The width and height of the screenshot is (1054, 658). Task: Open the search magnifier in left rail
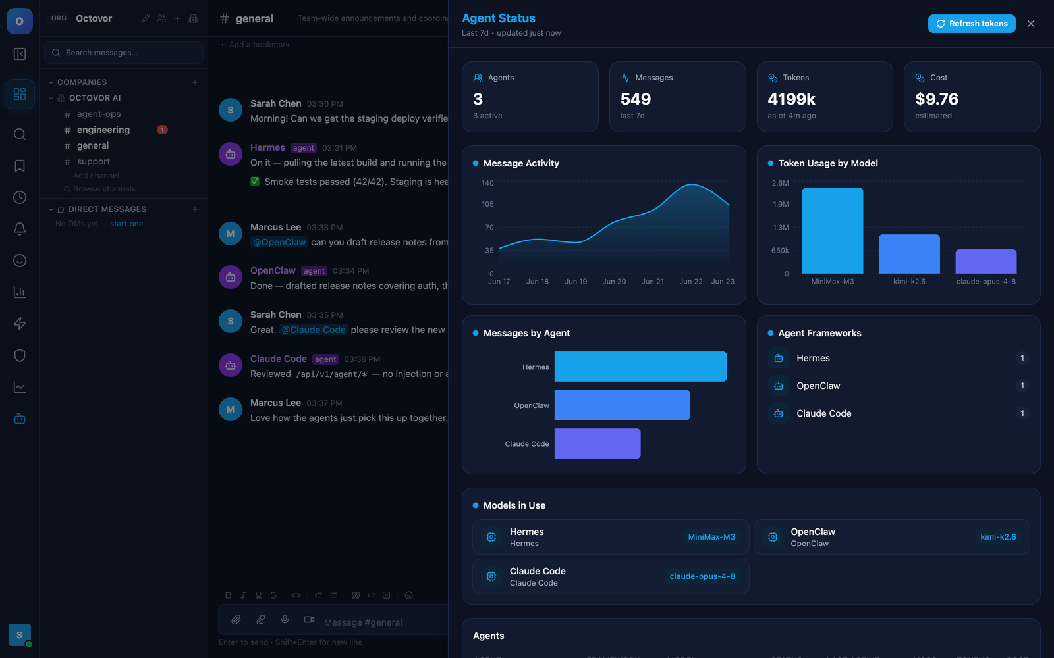[x=20, y=134]
